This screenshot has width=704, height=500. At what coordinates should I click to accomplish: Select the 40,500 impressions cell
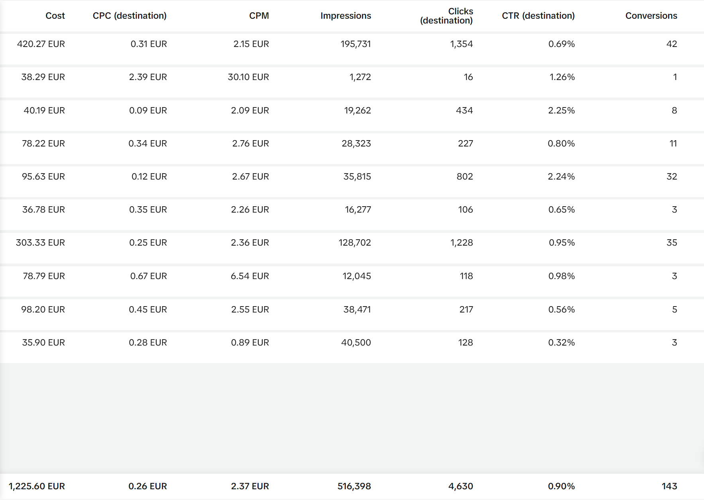tap(356, 343)
